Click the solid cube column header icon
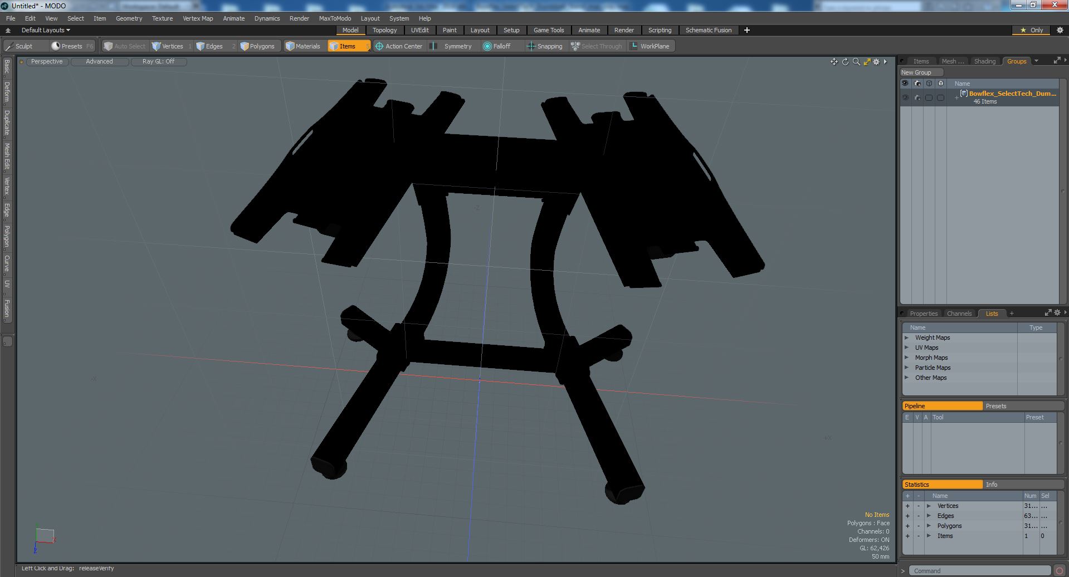 point(941,84)
